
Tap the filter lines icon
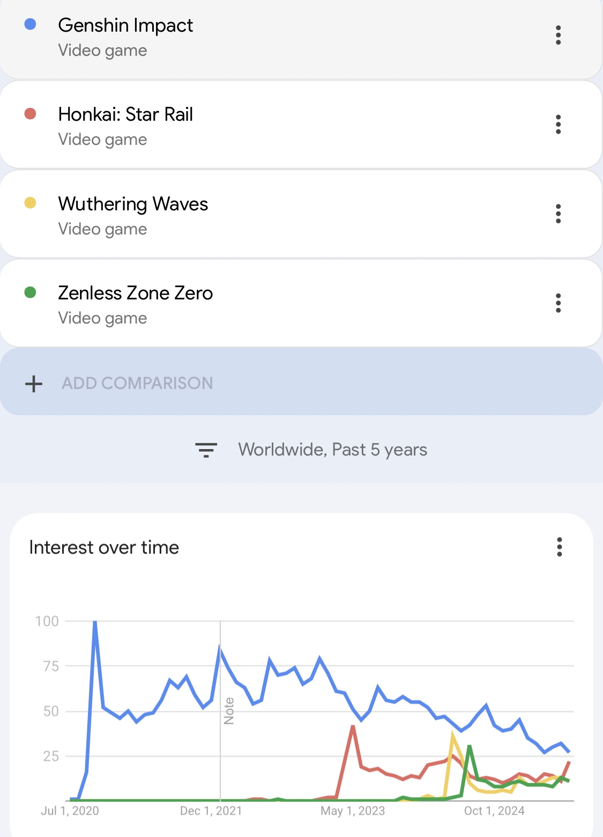click(206, 450)
